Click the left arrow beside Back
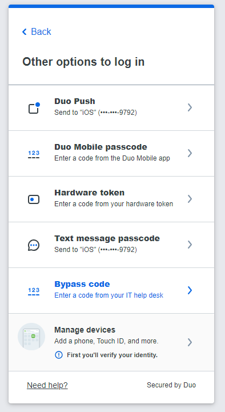Image resolution: width=225 pixels, height=412 pixels. 25,32
